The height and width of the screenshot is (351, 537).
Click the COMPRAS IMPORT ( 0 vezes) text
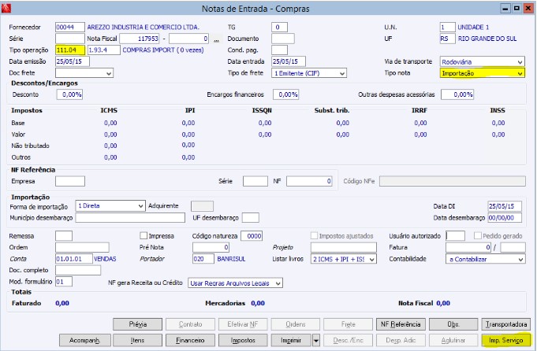(x=163, y=50)
